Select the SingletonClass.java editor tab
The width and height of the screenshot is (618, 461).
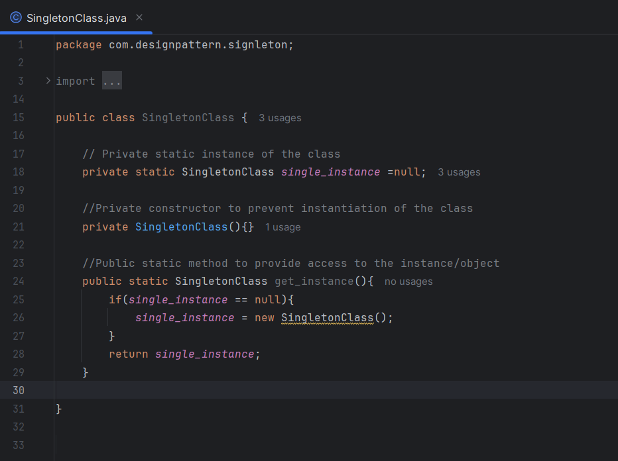coord(76,18)
